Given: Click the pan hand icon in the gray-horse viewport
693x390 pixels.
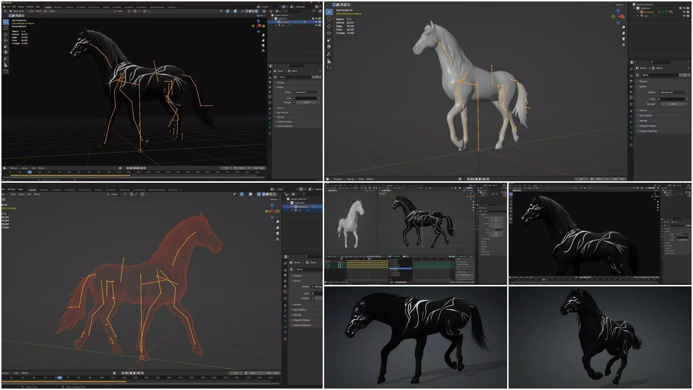Looking at the screenshot, I should tap(624, 33).
